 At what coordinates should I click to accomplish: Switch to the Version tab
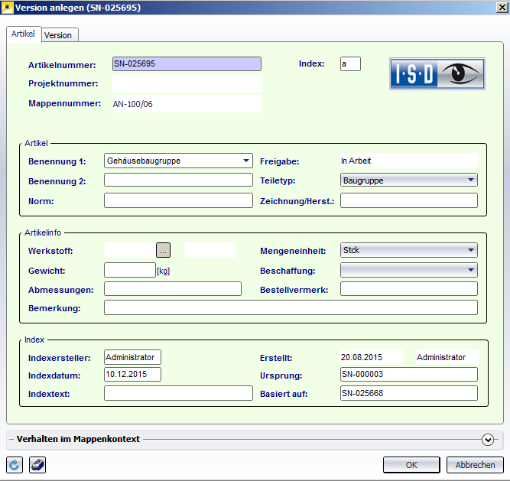[x=58, y=35]
